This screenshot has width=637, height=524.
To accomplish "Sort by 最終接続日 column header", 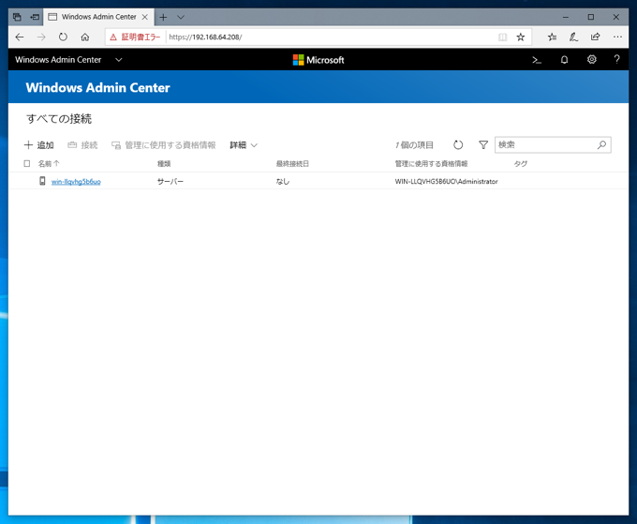I will coord(292,164).
